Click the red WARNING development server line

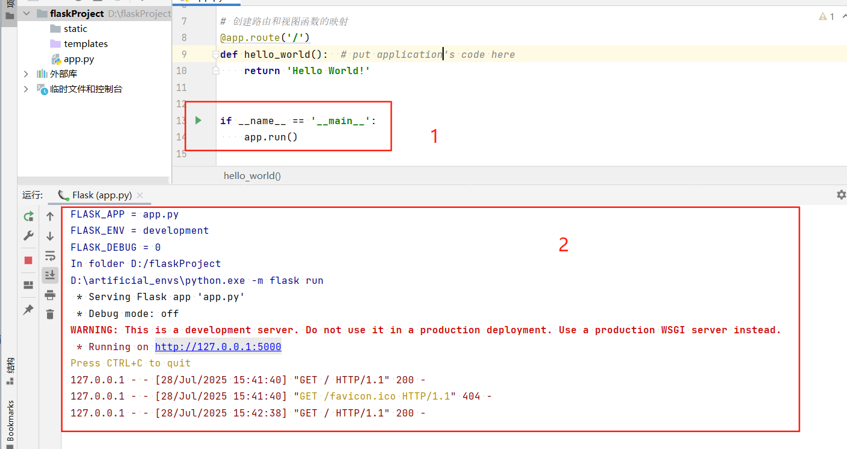click(x=426, y=330)
